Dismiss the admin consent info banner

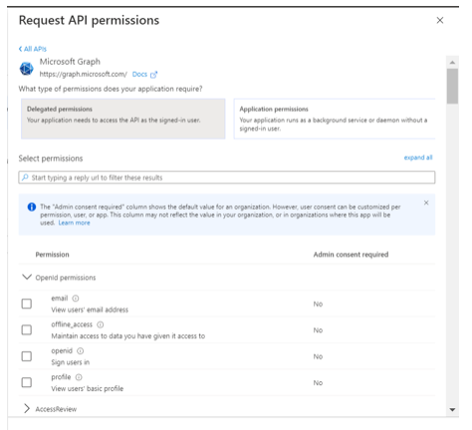[x=426, y=203]
